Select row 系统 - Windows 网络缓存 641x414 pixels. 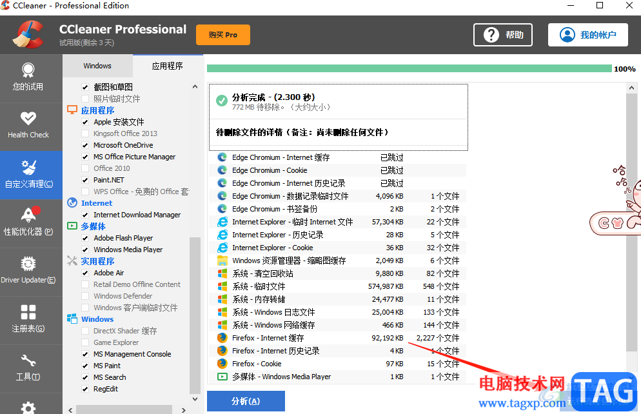click(x=338, y=325)
